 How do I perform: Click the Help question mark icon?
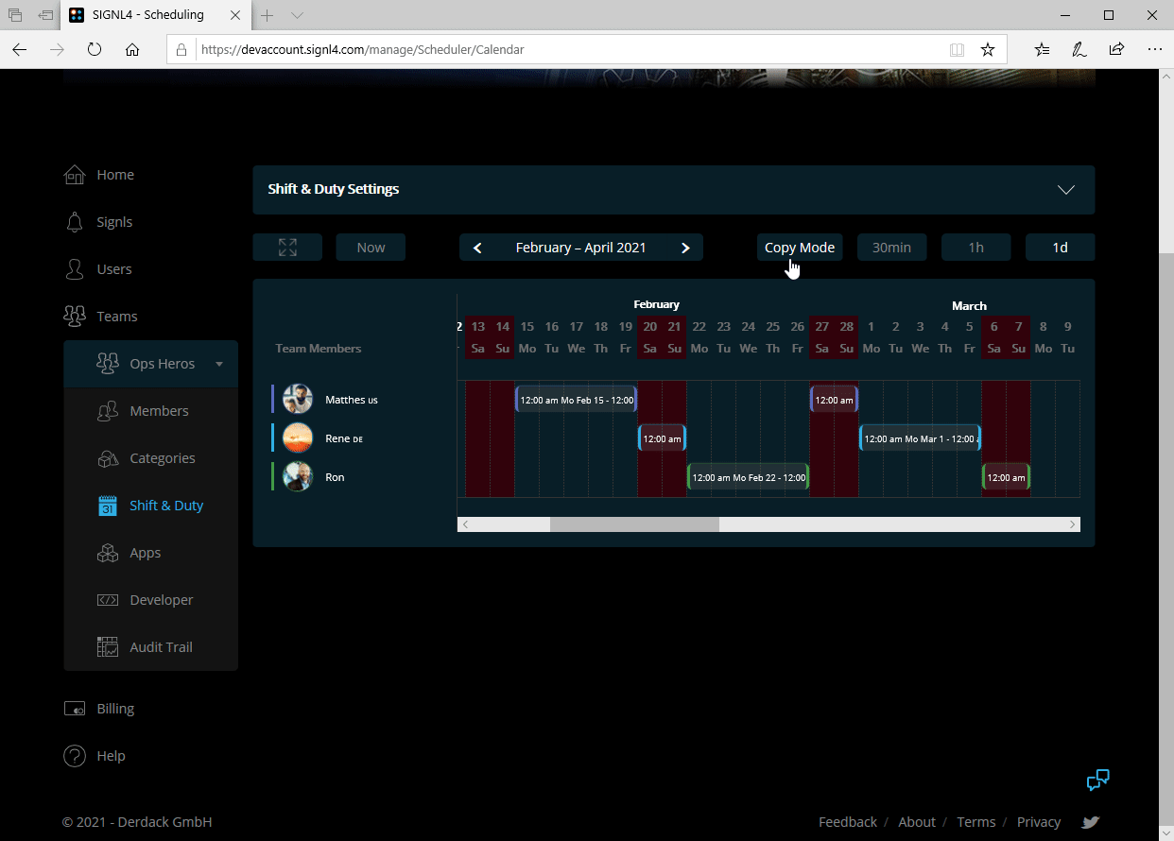coord(74,756)
